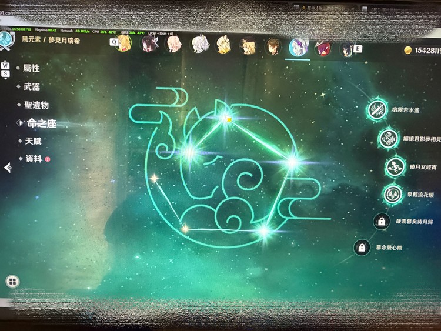441x331 pixels.
Task: Open the 武器 weapon menu
Action: pos(32,86)
